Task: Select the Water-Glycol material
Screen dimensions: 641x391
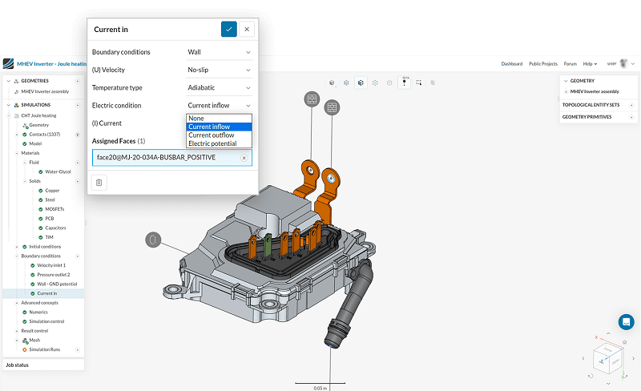Action: pyautogui.click(x=58, y=171)
